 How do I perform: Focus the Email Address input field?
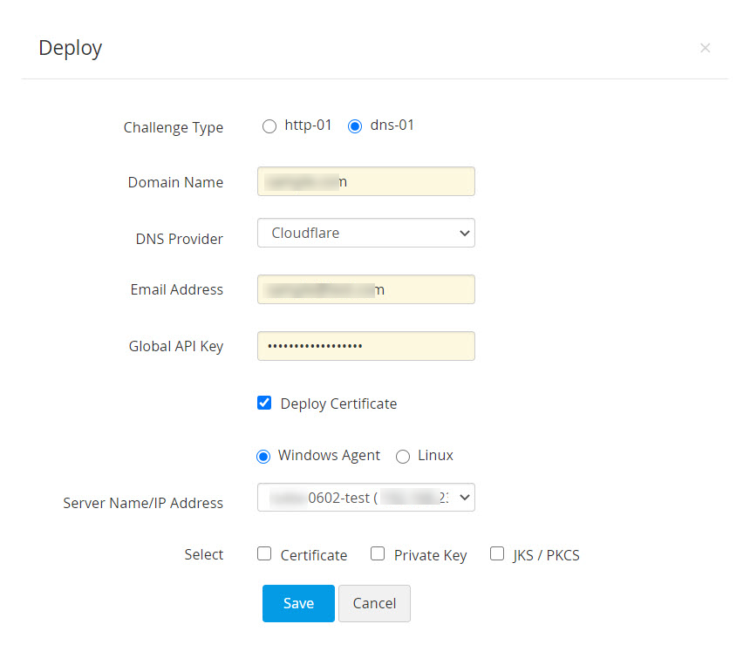(365, 289)
